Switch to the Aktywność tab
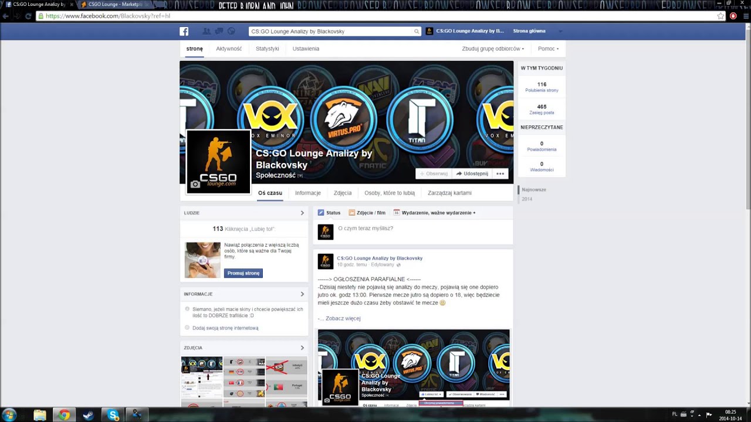 [229, 49]
